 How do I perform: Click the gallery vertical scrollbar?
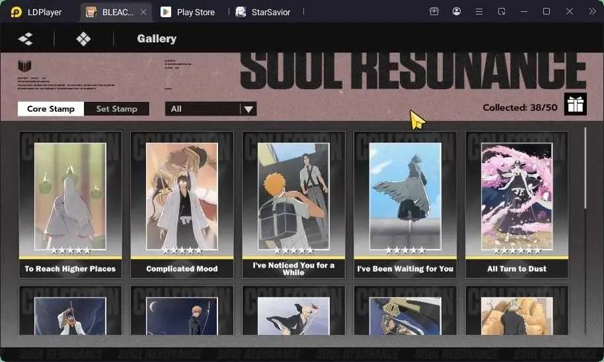click(585, 168)
